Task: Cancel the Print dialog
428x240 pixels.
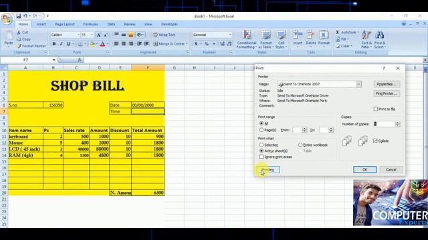Action: (391, 169)
